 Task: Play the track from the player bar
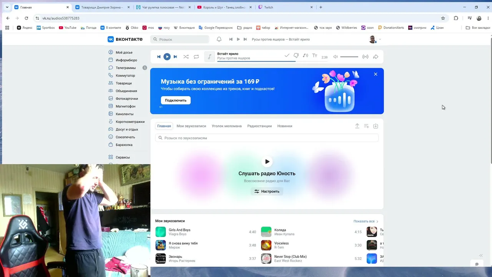point(167,57)
